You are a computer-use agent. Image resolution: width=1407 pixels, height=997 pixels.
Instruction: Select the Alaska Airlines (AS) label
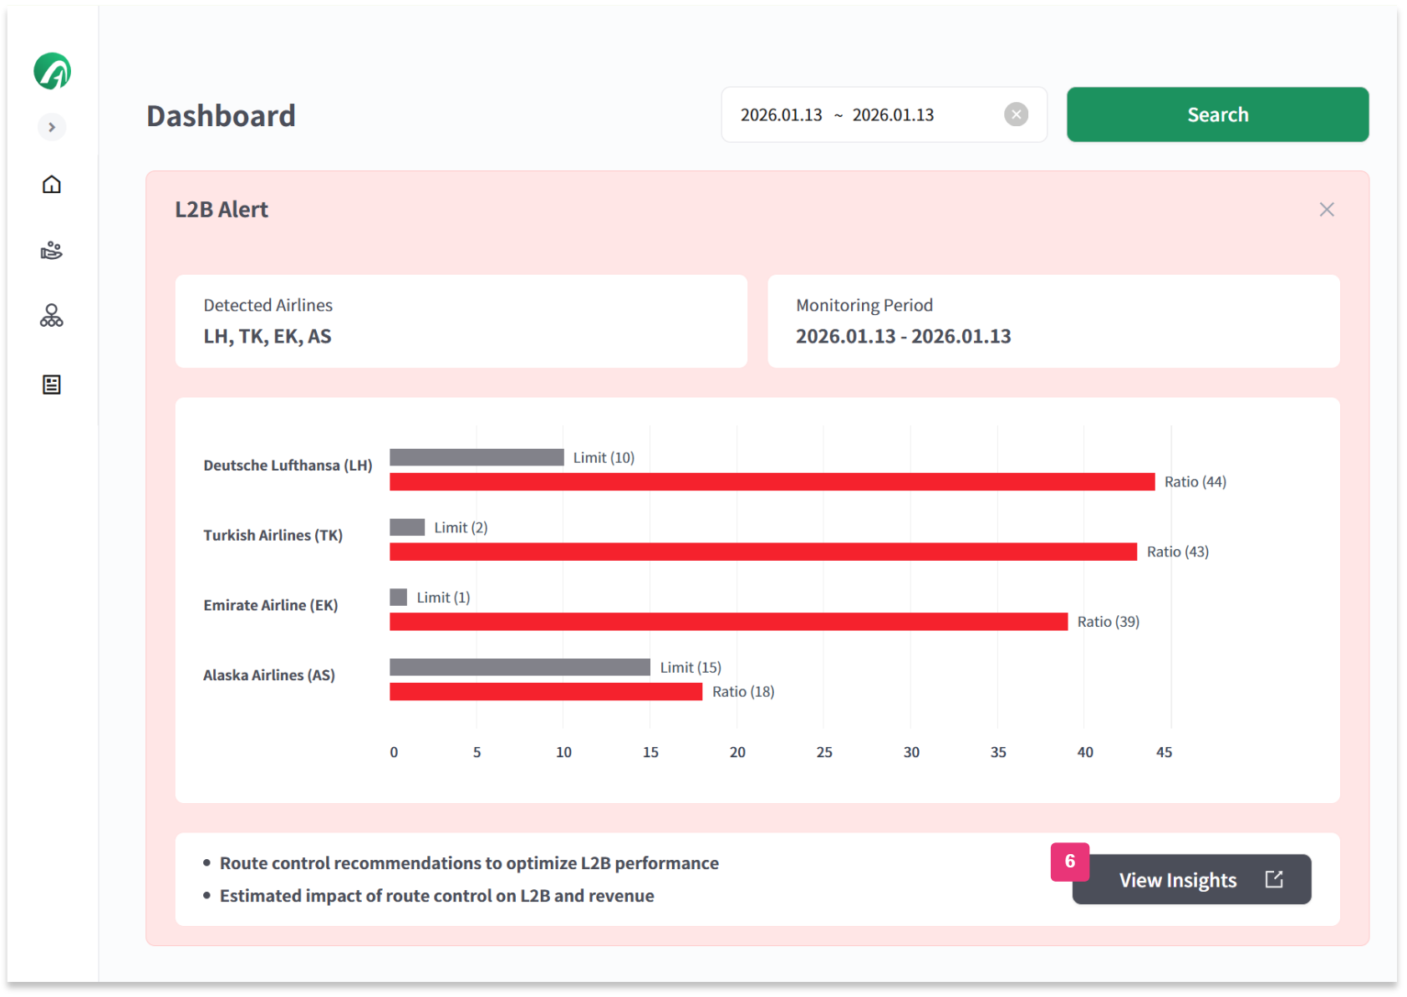point(268,675)
